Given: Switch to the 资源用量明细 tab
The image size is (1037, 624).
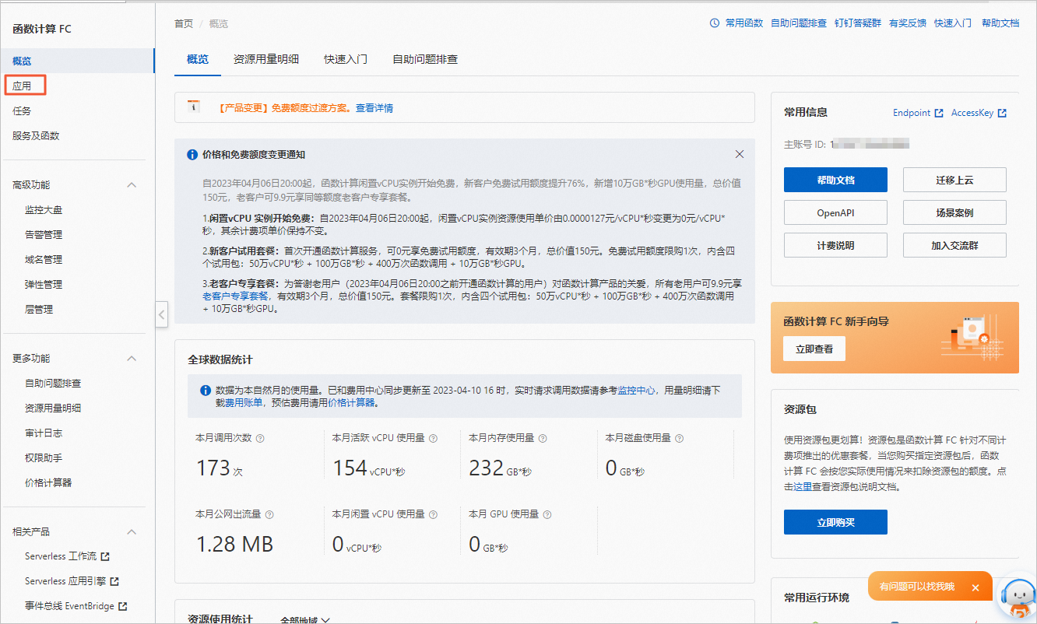Looking at the screenshot, I should tap(266, 60).
